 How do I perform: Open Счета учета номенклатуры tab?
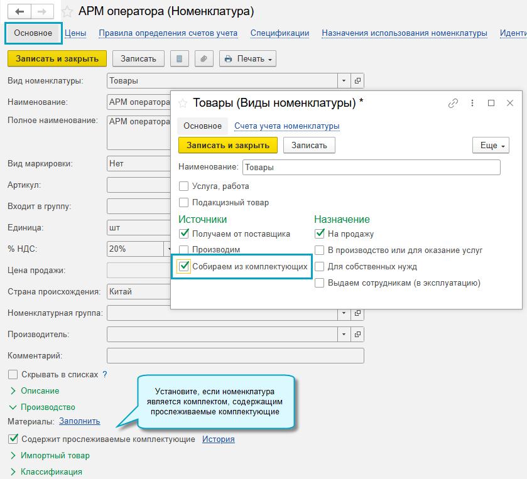pyautogui.click(x=286, y=126)
